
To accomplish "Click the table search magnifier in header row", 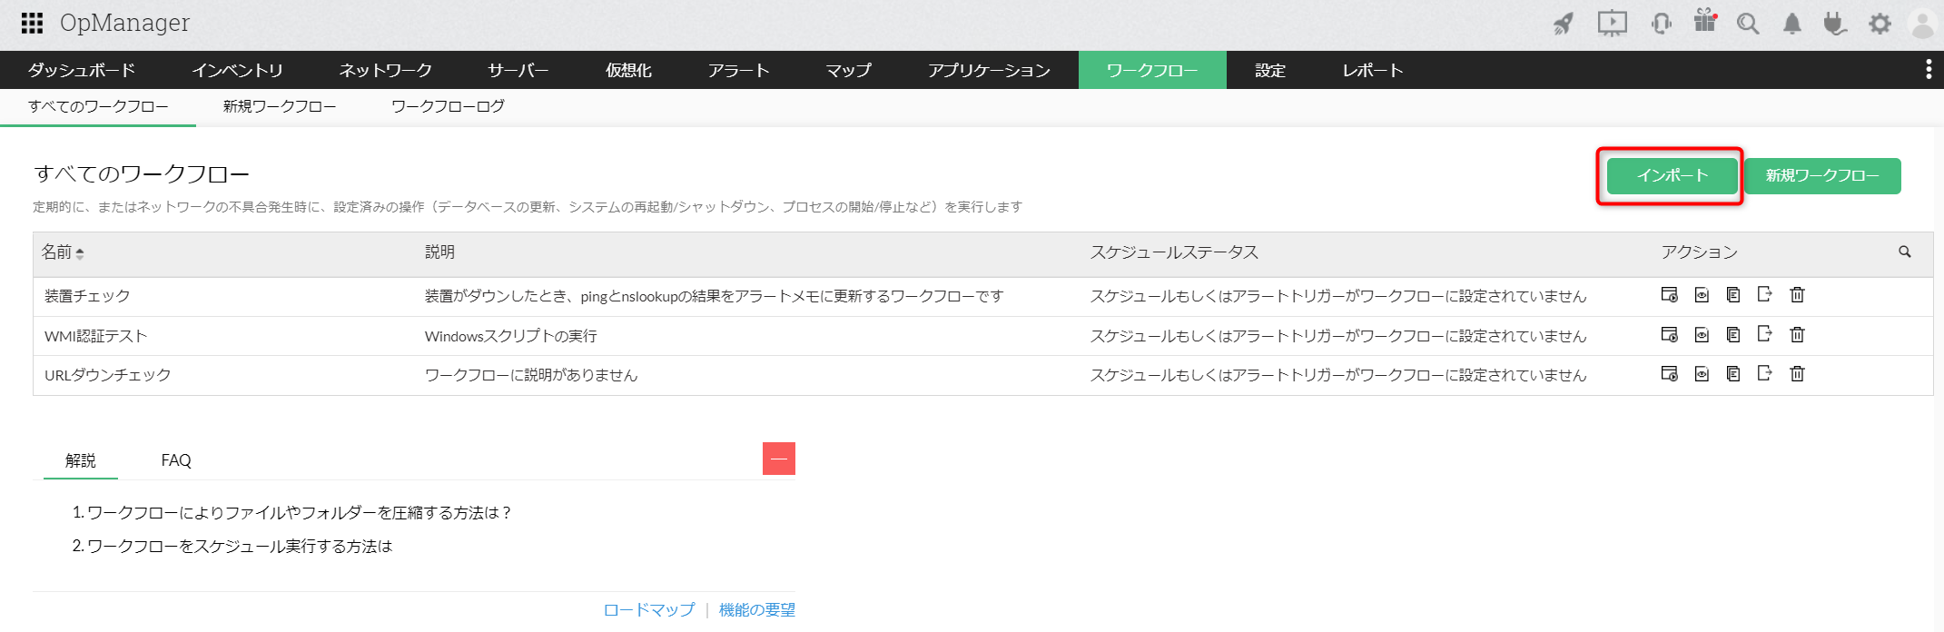I will click(x=1904, y=252).
